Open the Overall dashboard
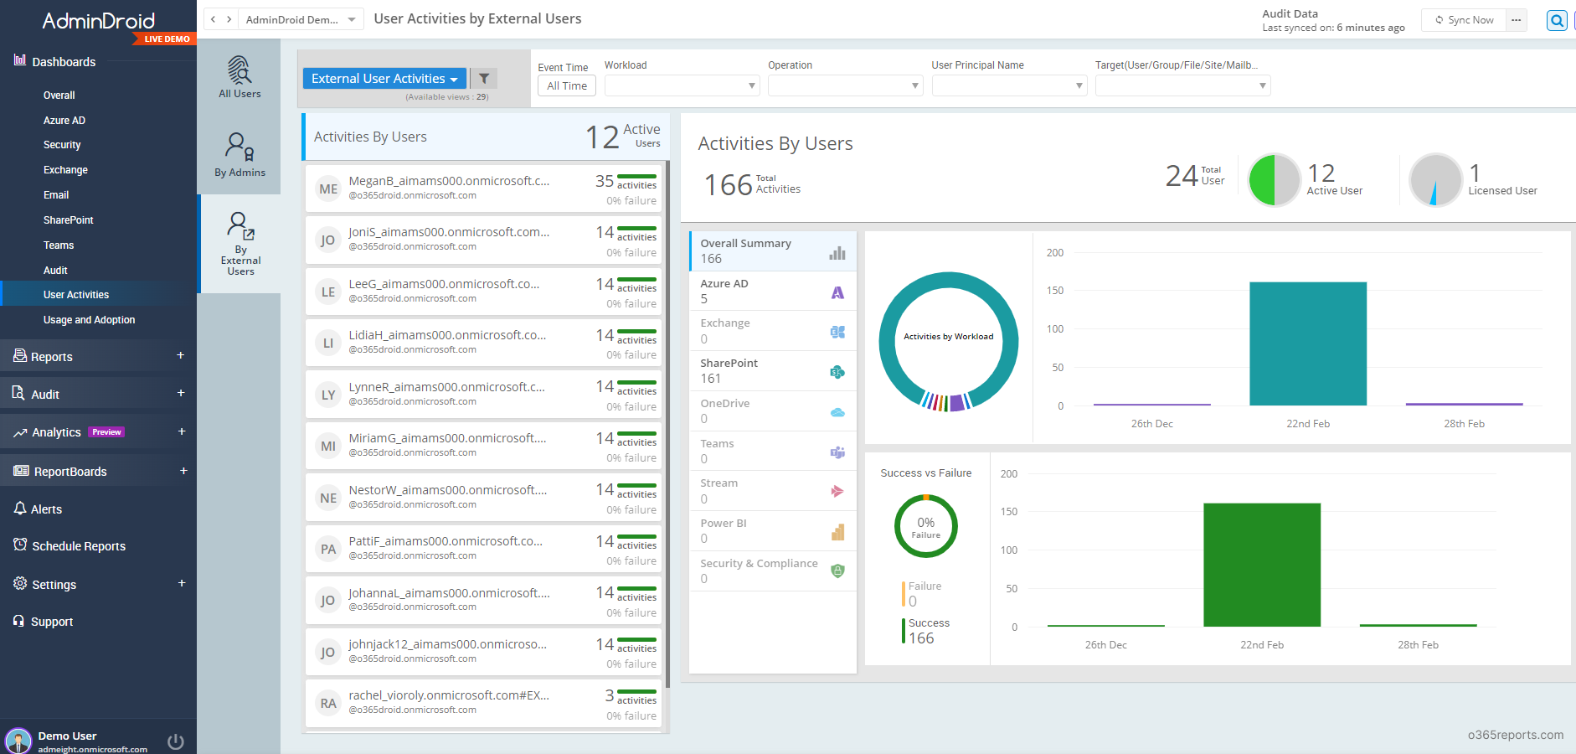Viewport: 1576px width, 754px height. tap(59, 96)
